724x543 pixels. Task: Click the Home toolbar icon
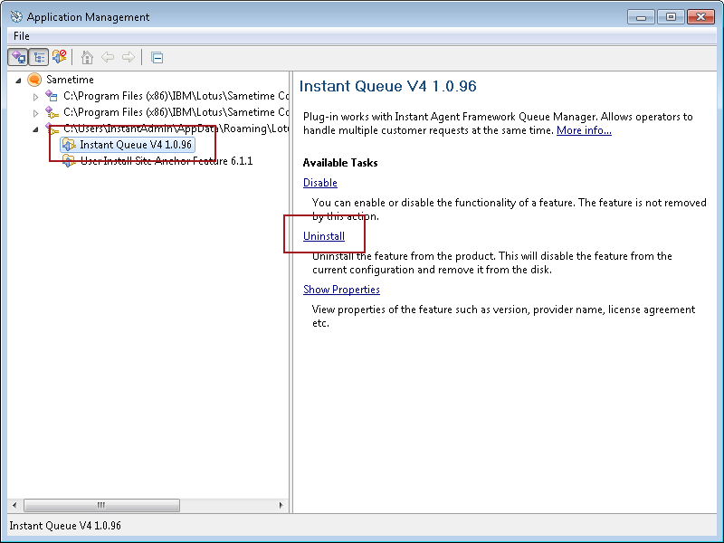tap(87, 57)
